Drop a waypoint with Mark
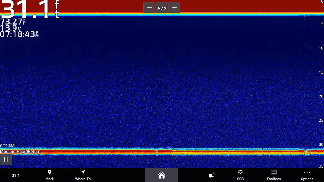Screen dimensions: 324x182 tap(49, 175)
